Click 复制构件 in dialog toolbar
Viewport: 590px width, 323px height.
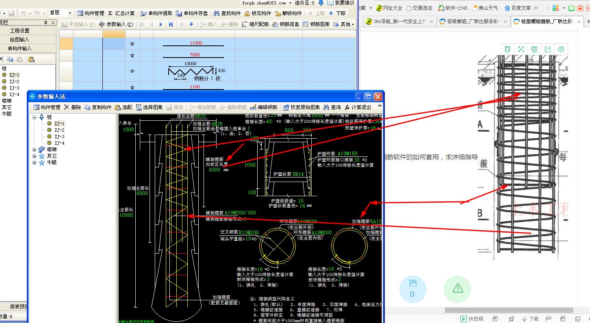coord(98,107)
